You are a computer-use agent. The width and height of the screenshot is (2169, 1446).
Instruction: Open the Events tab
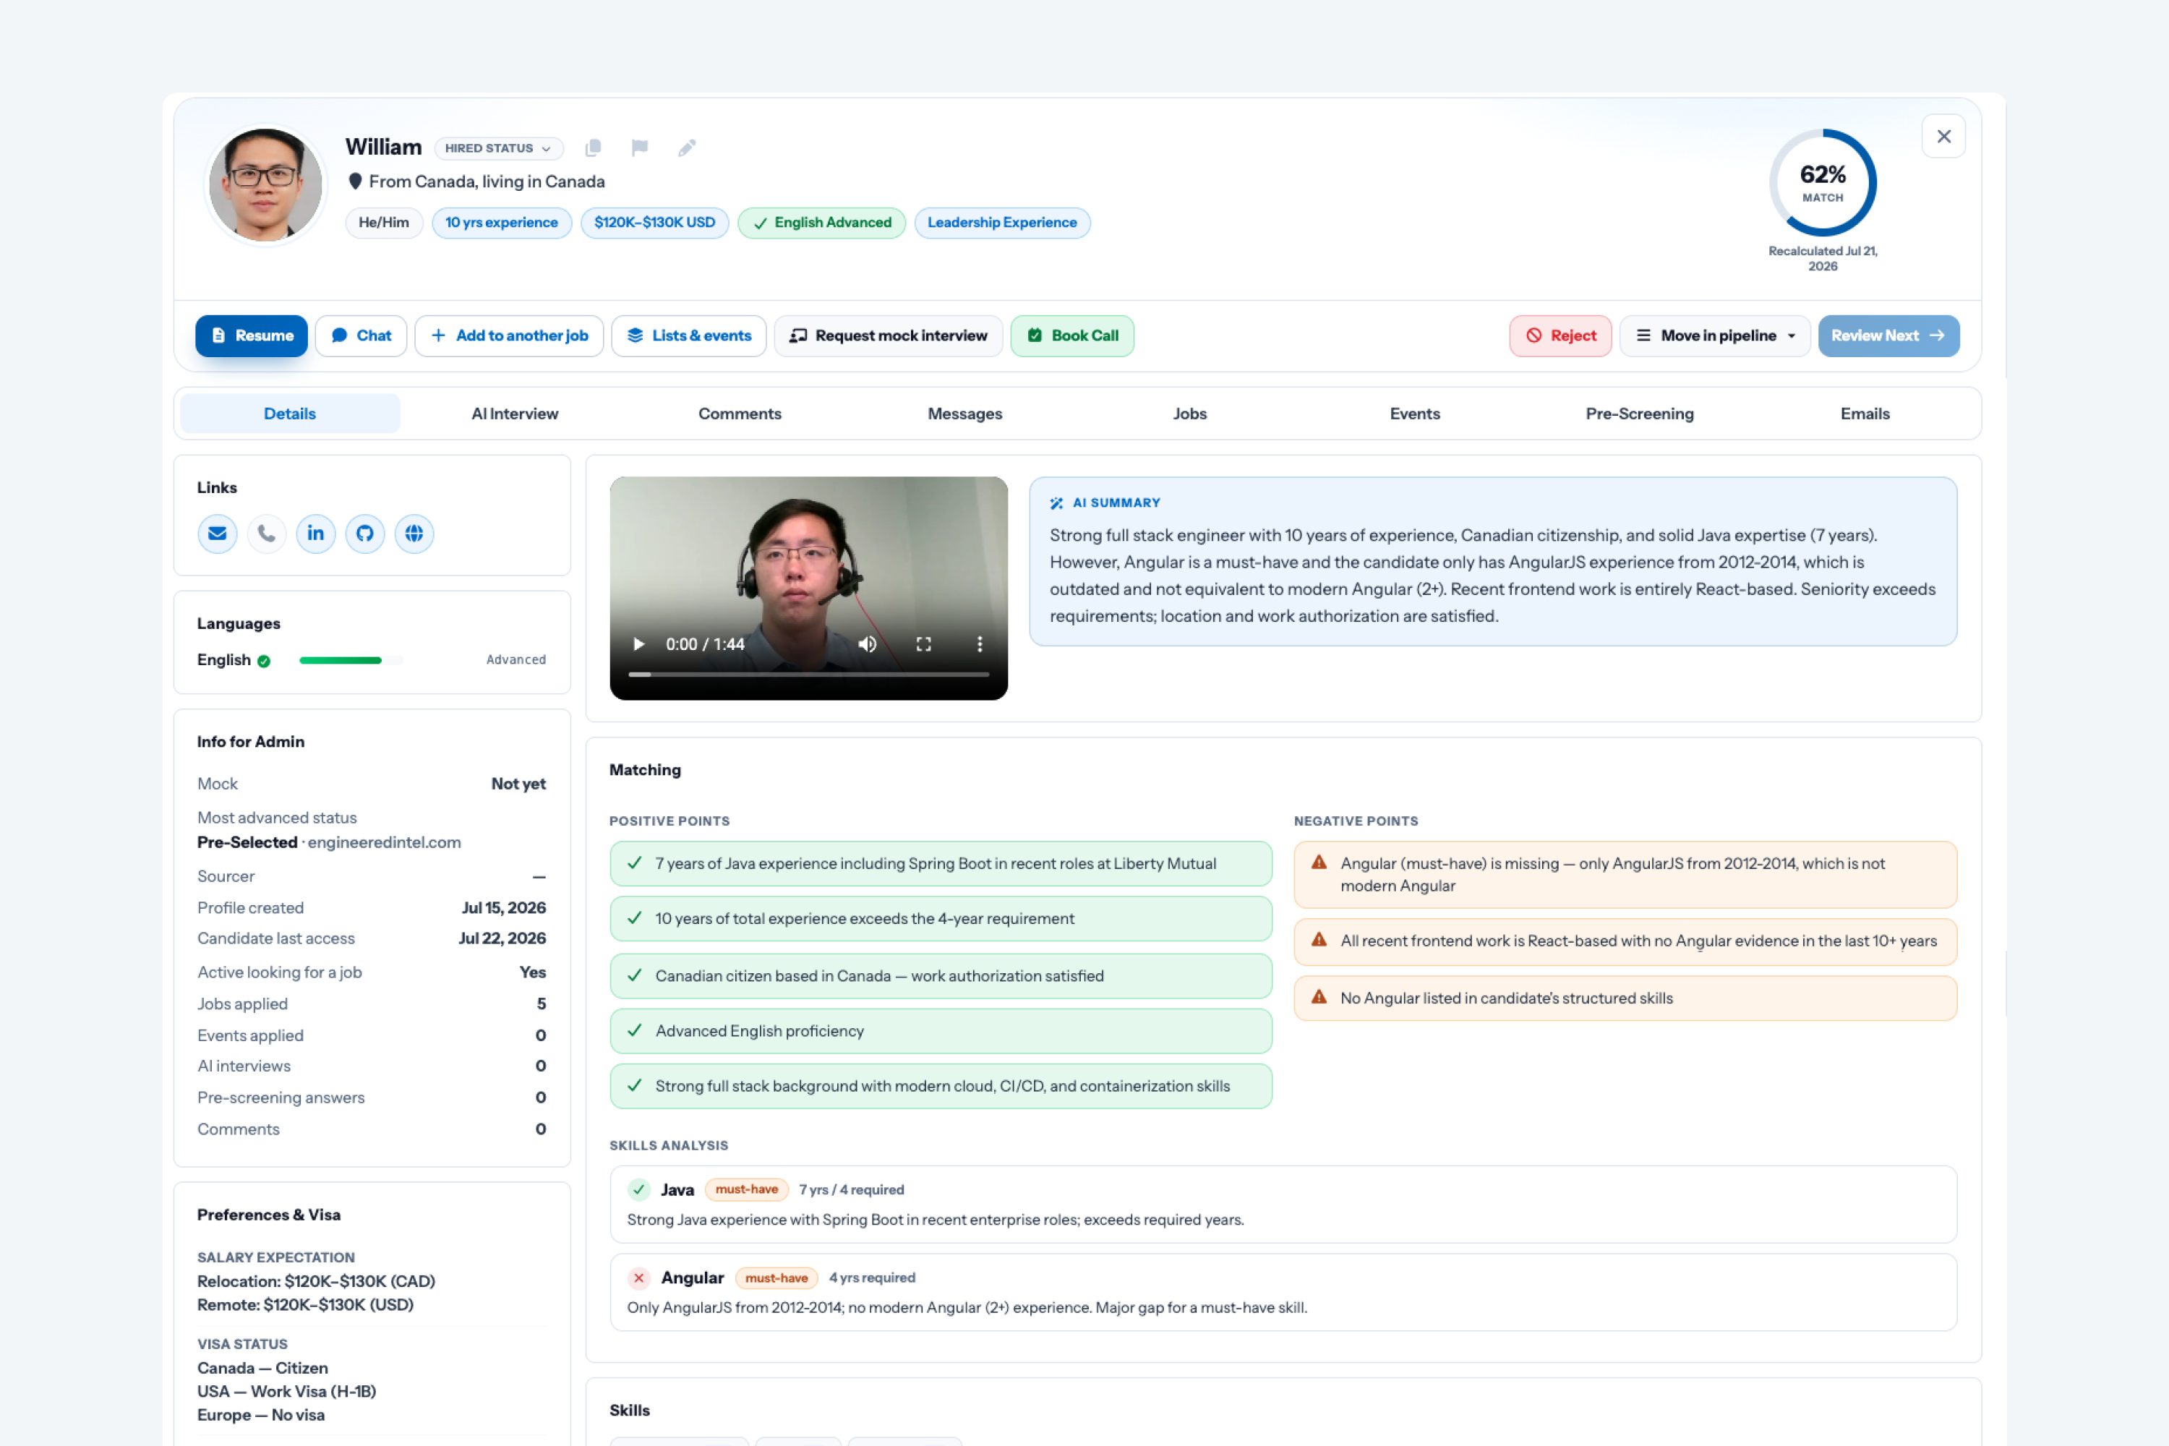point(1415,413)
